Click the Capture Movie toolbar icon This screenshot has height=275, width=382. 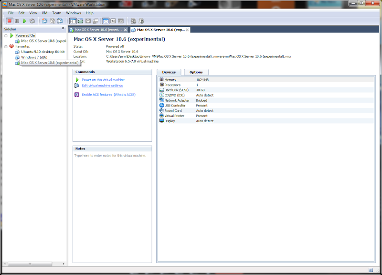[133, 21]
